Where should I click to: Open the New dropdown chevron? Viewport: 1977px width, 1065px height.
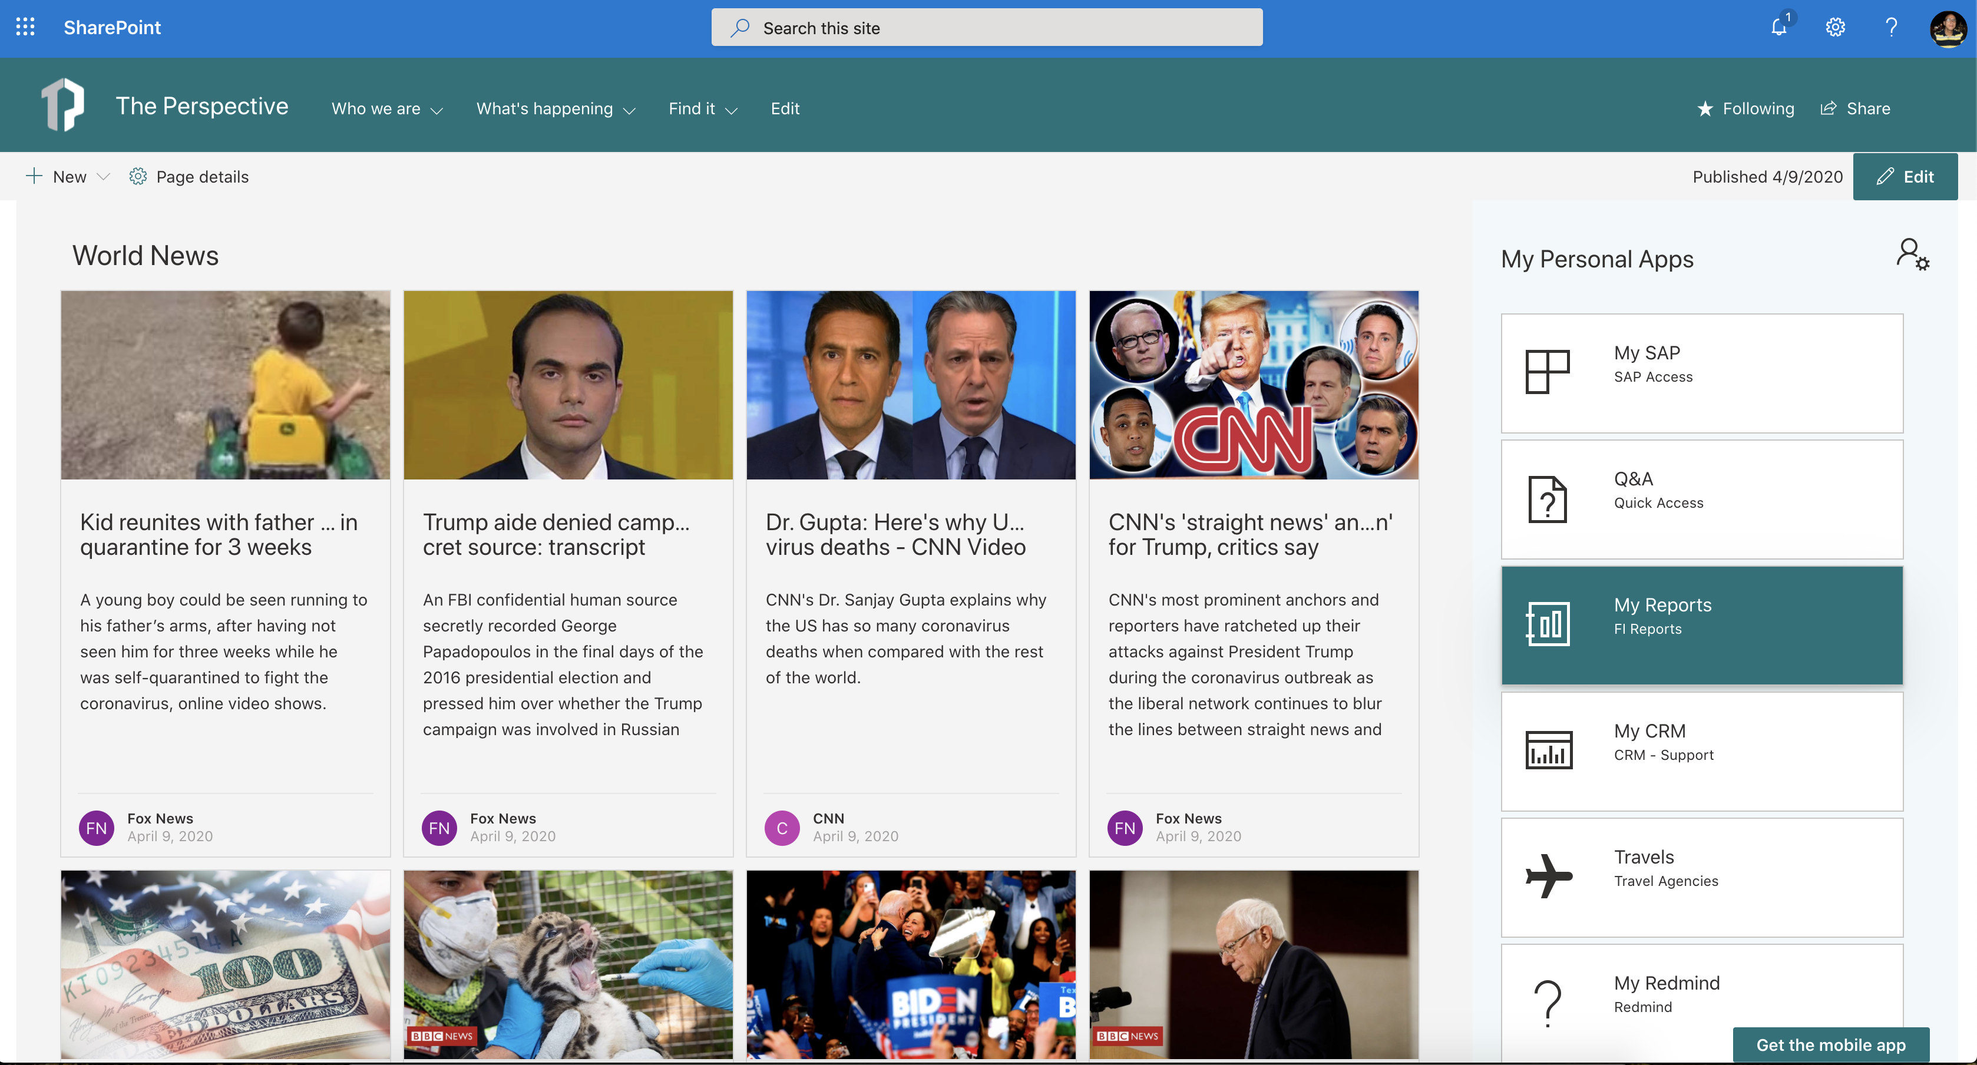pyautogui.click(x=104, y=177)
